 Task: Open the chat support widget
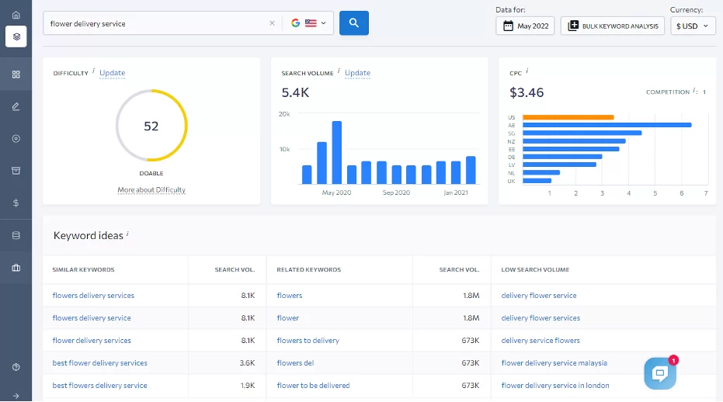pos(659,373)
